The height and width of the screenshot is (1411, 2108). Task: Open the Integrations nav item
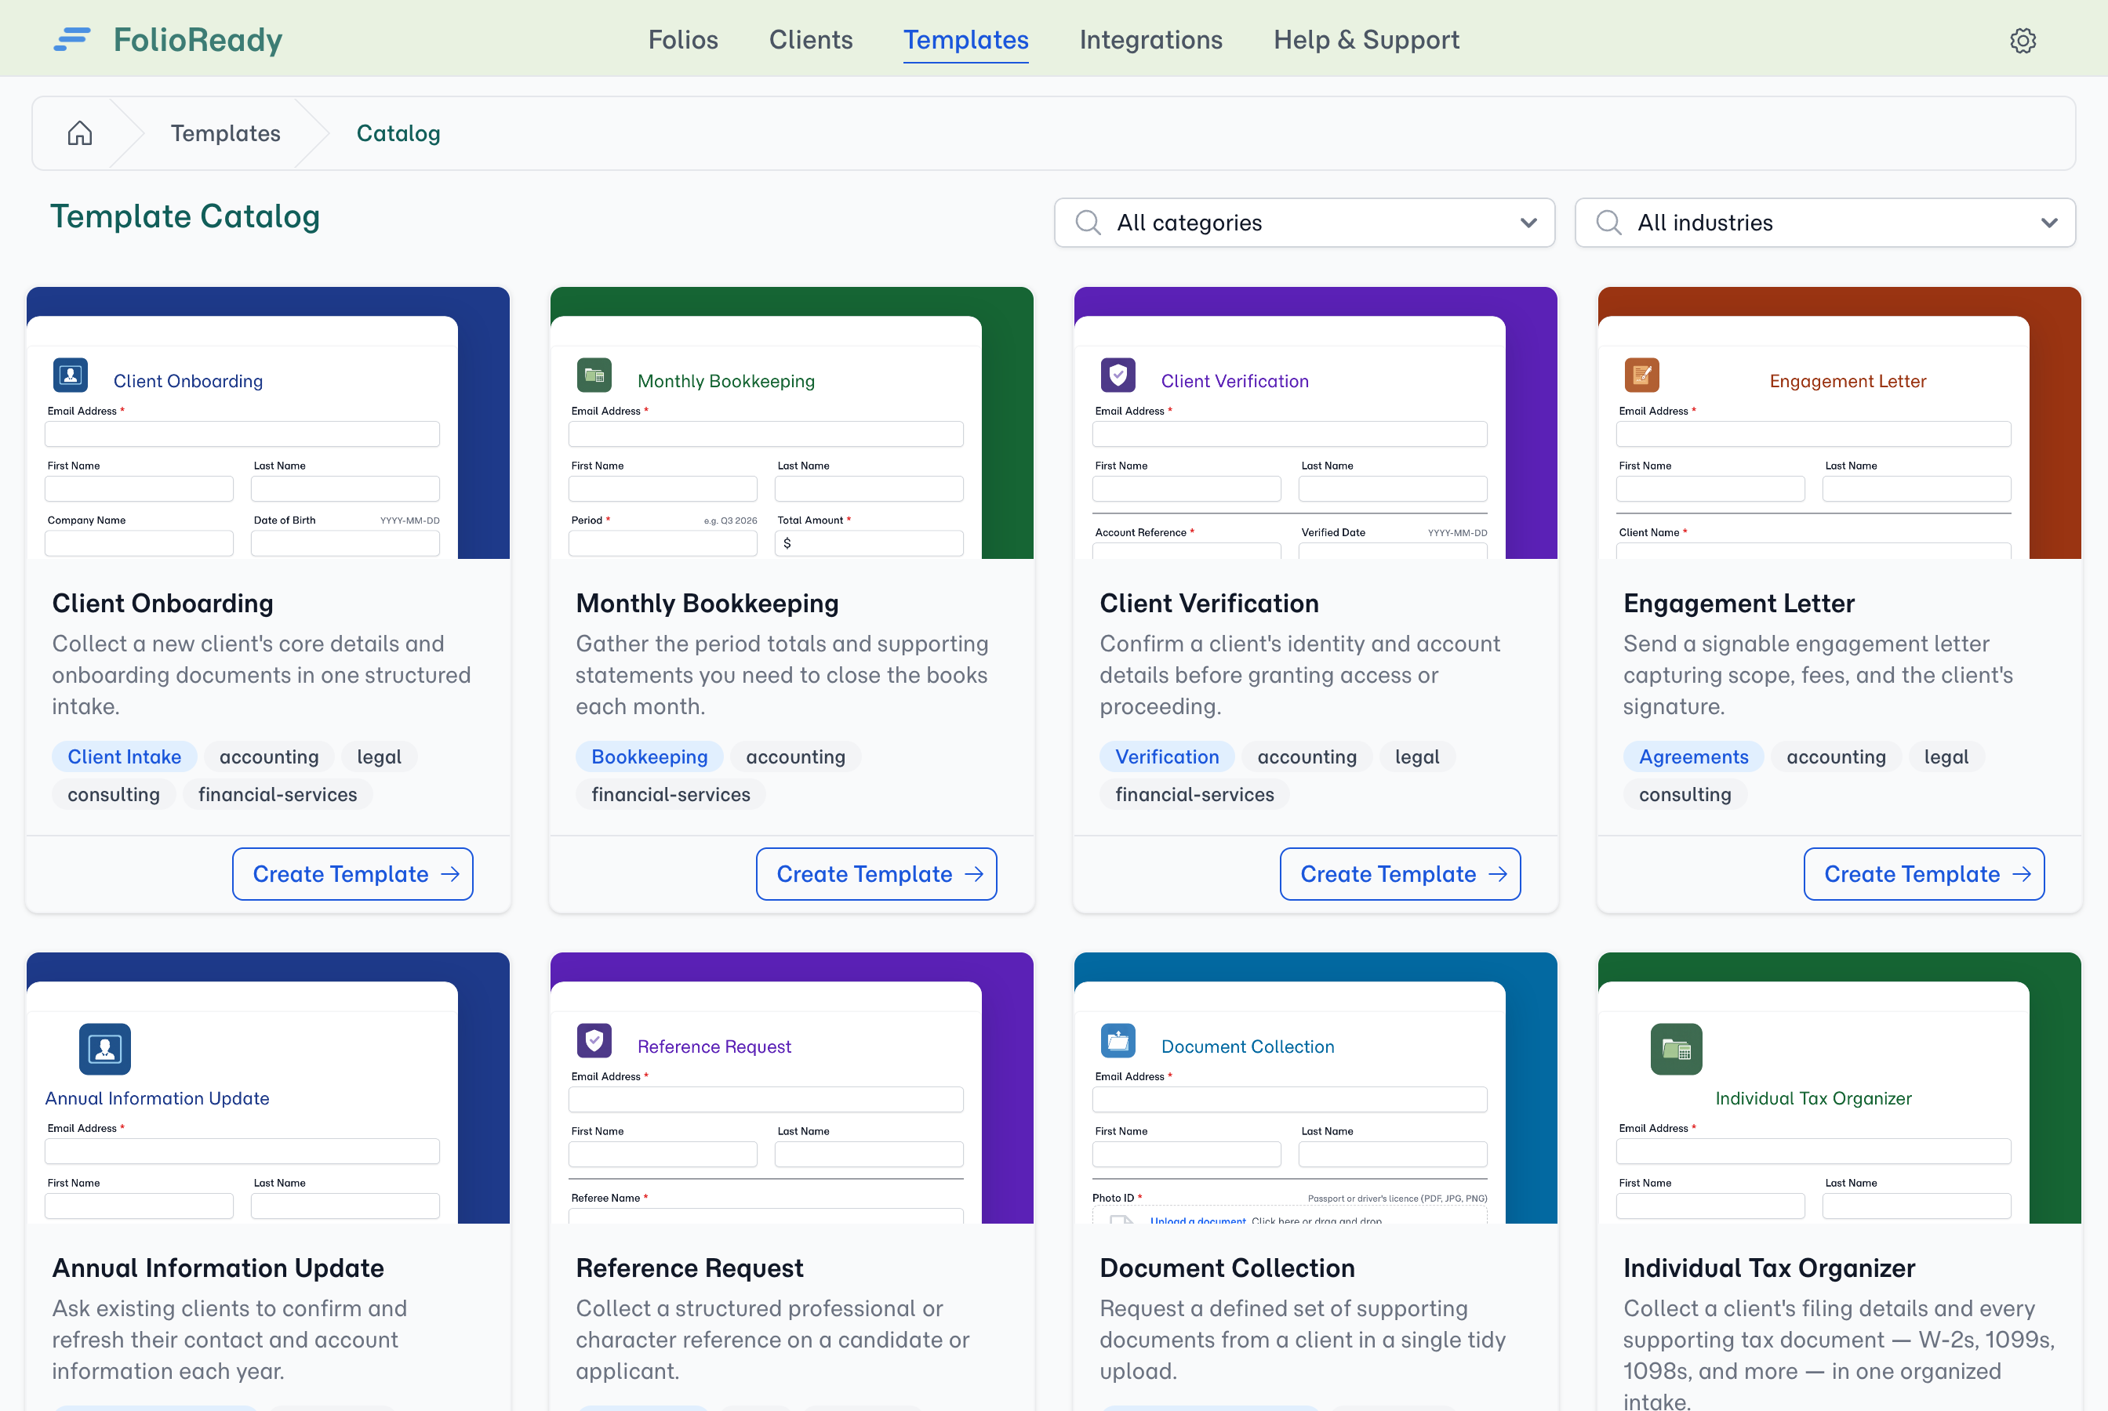tap(1151, 40)
